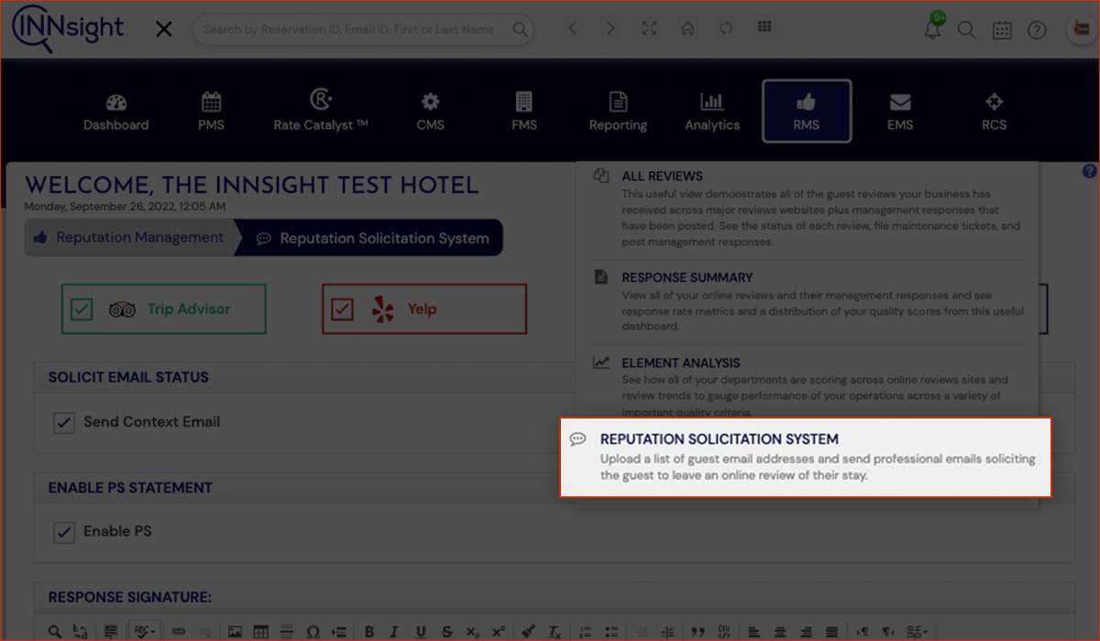Open the Analytics module
Viewport: 1100px width, 641px height.
click(712, 112)
